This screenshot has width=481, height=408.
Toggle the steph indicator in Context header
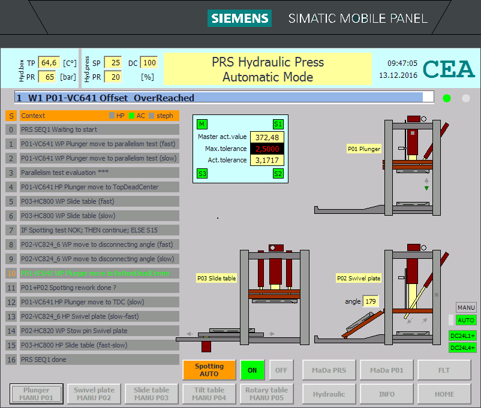pyautogui.click(x=152, y=116)
